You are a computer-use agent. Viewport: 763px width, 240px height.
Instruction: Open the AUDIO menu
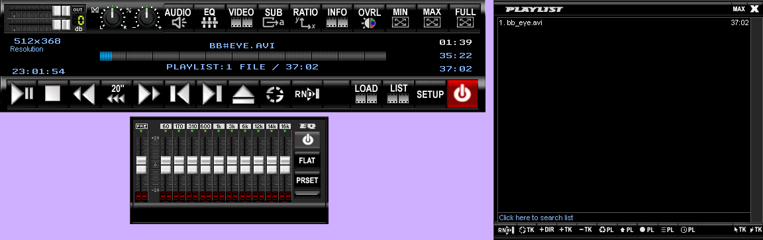tap(178, 18)
